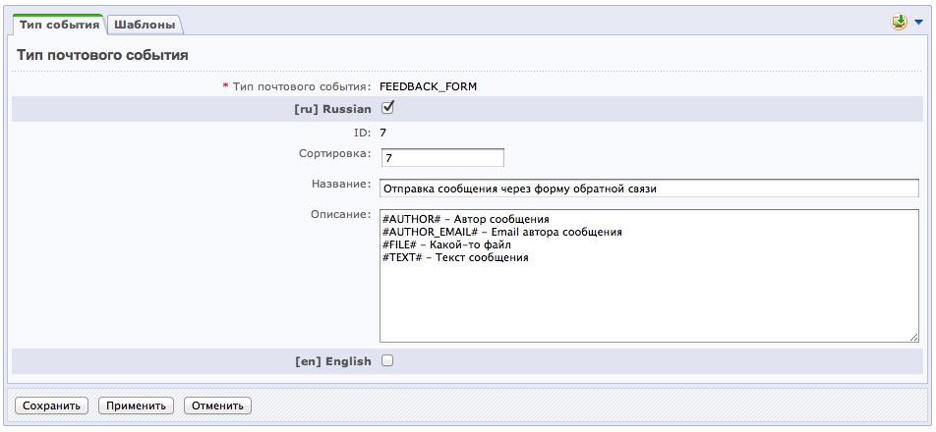Place cursor on the #AUTHOR_EMAIL# line
Screen dimensions: 936x432
pyautogui.click(x=501, y=232)
